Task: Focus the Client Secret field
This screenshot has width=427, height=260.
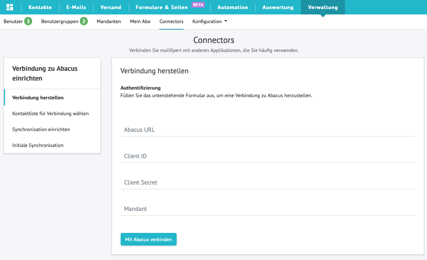Action: tap(268, 183)
